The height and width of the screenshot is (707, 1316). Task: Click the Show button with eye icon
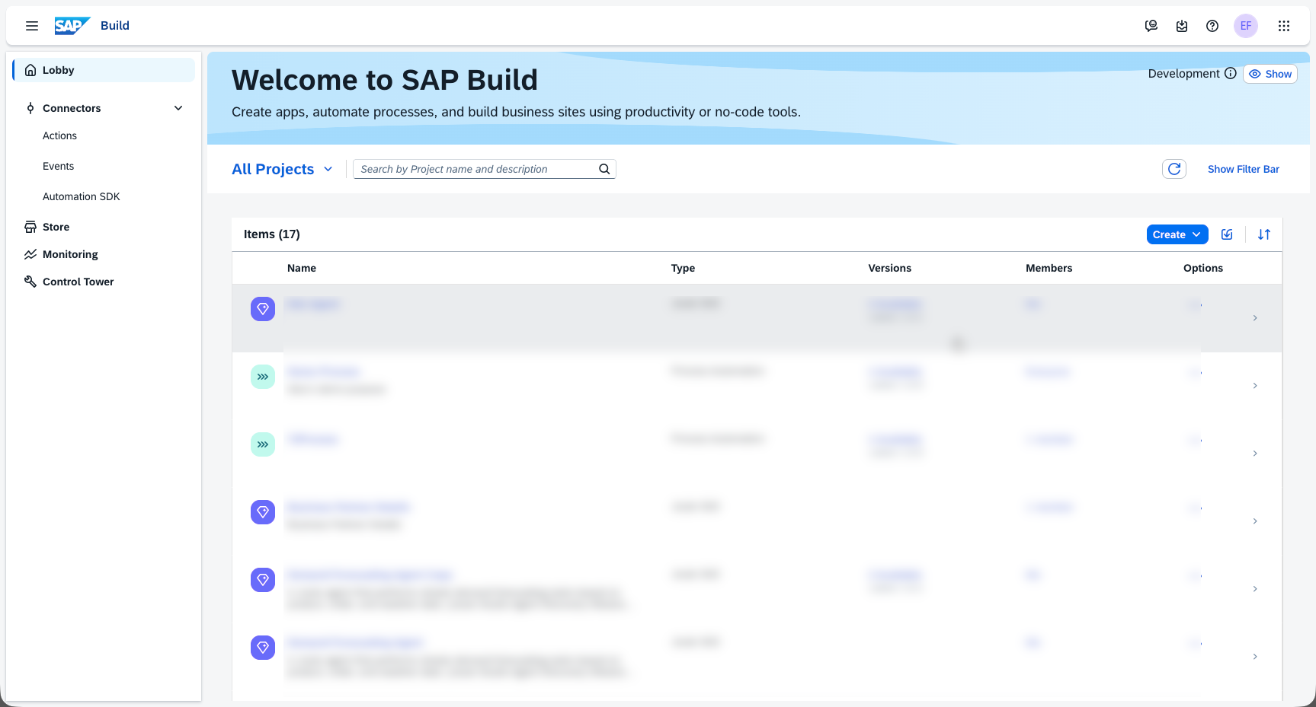point(1270,74)
